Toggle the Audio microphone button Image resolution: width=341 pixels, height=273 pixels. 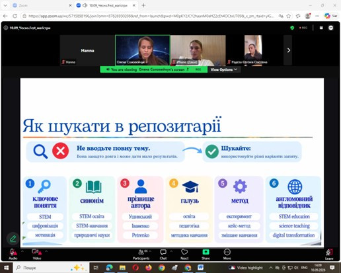click(13, 254)
